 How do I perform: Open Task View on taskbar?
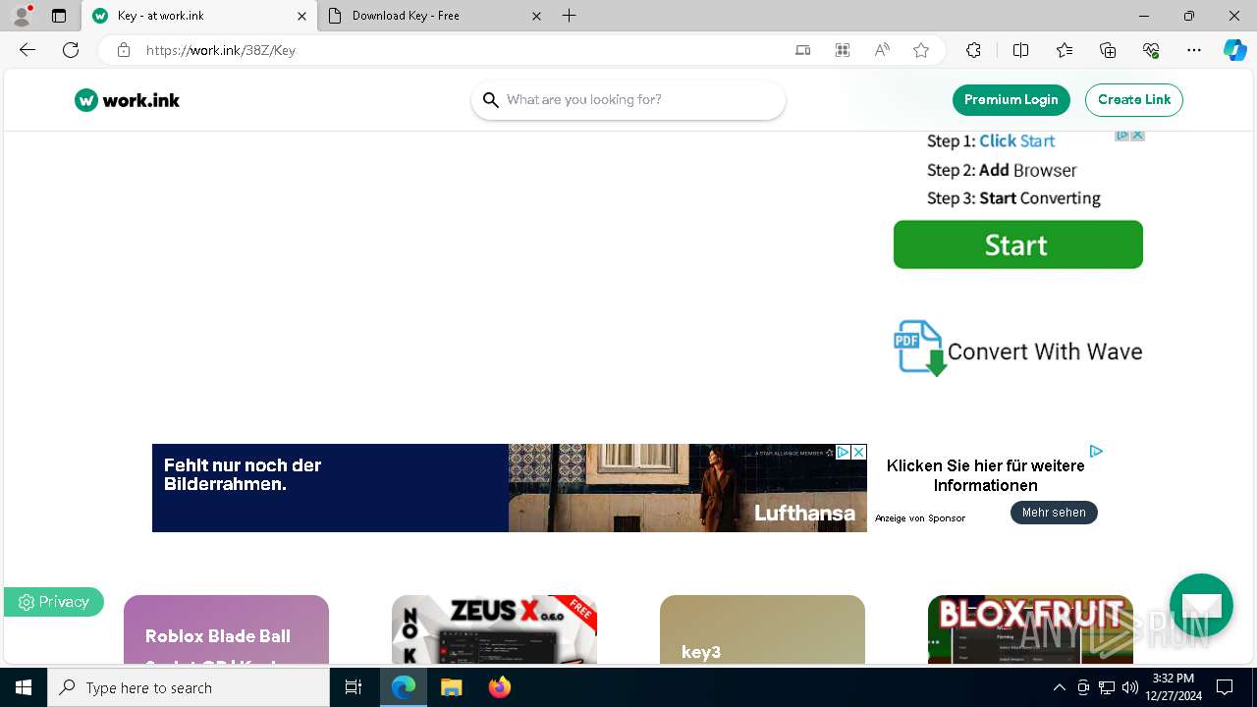tap(354, 687)
